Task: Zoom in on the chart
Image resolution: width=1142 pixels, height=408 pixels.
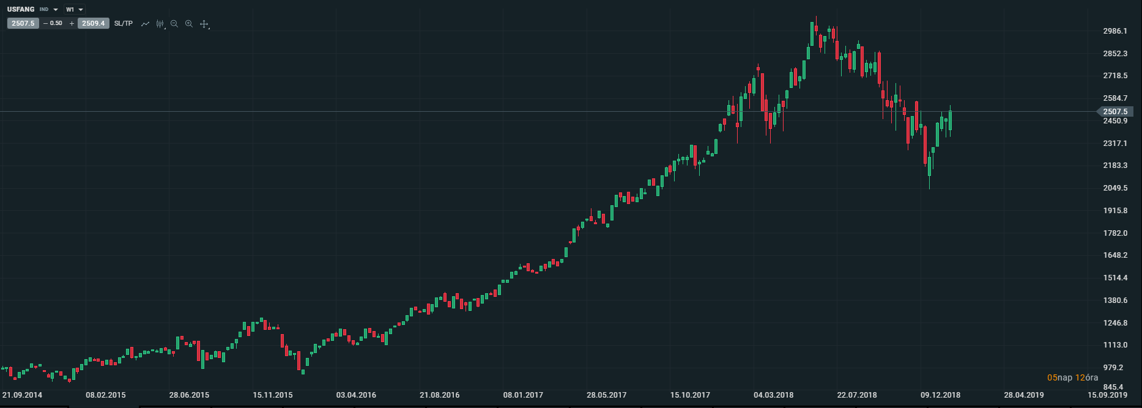Action: click(x=189, y=24)
